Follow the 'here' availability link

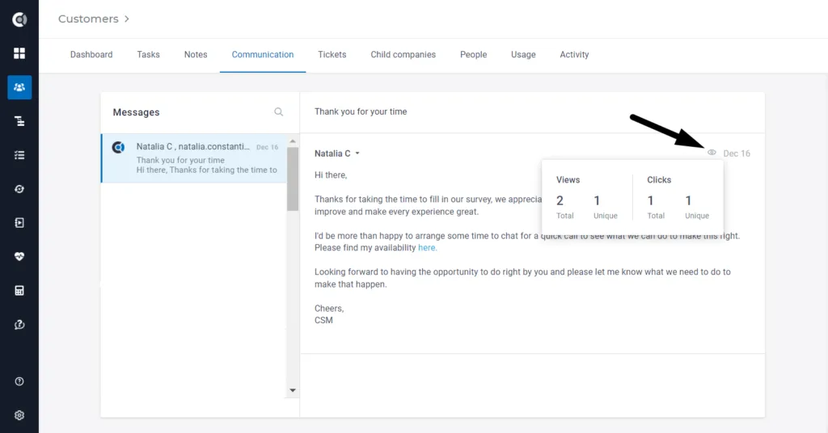427,248
